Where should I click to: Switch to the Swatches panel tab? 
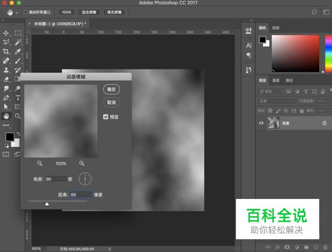point(276,28)
